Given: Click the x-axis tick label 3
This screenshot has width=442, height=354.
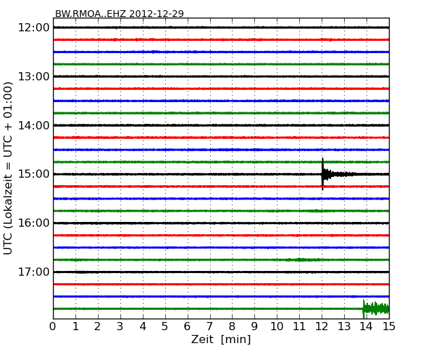Looking at the screenshot, I should click(x=120, y=327).
